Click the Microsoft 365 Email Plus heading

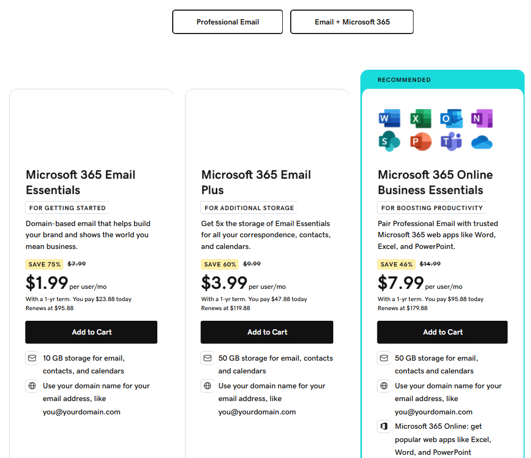[256, 182]
